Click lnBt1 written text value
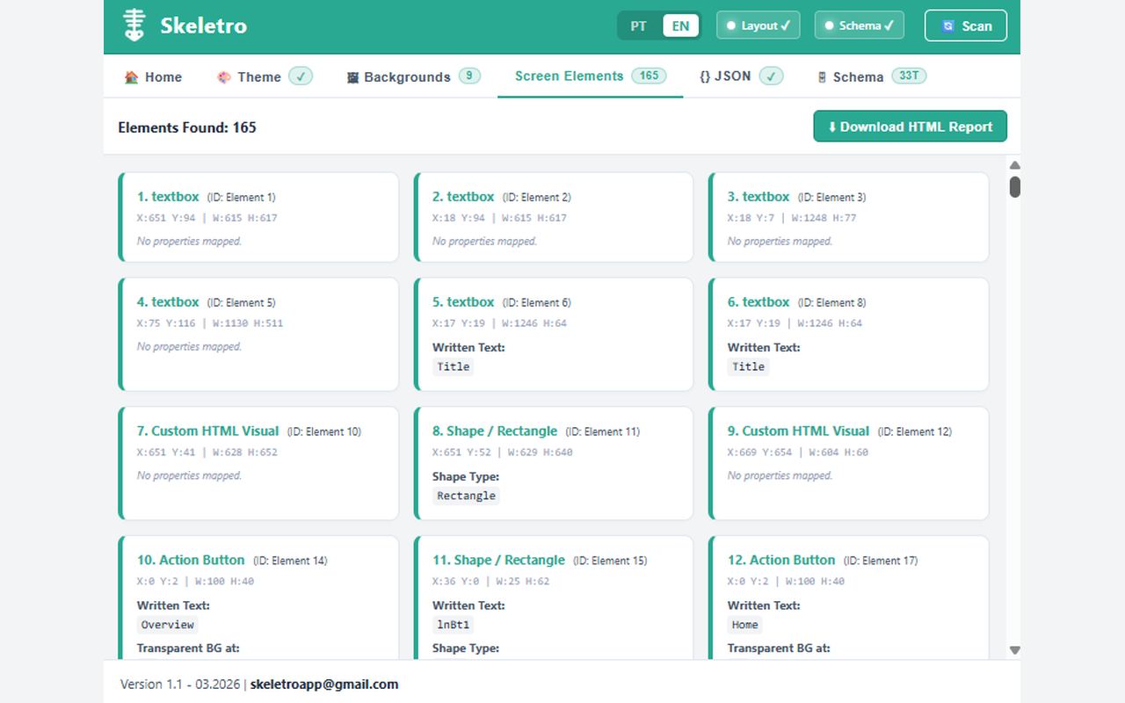The image size is (1125, 703). pos(454,625)
